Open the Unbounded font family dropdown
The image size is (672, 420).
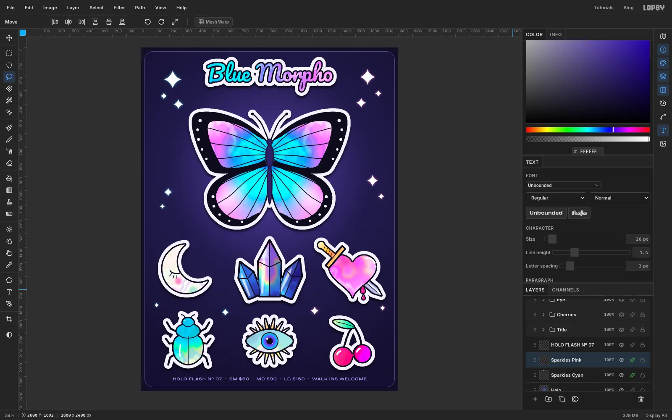tap(564, 185)
